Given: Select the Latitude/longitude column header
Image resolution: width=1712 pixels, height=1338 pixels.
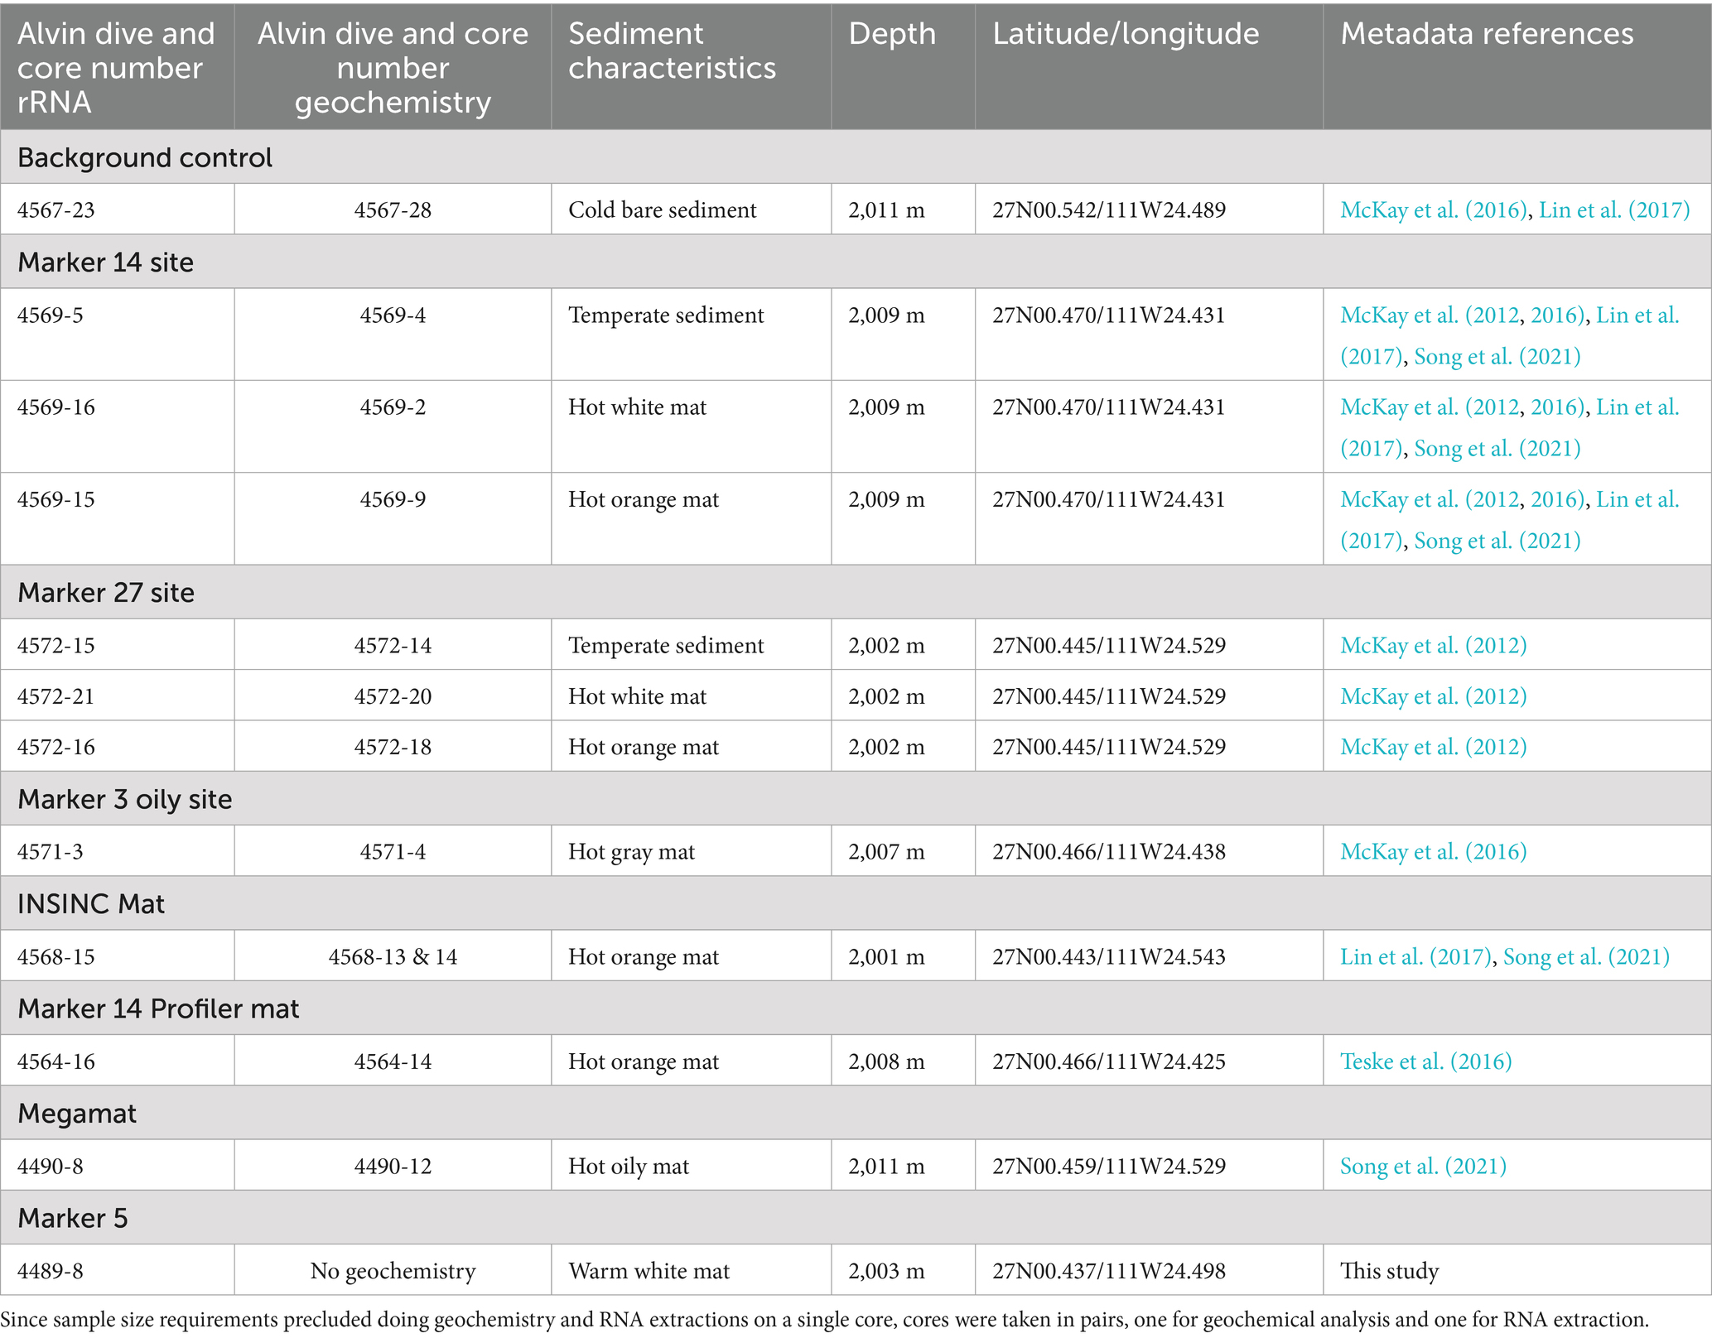Looking at the screenshot, I should pos(1126,35).
